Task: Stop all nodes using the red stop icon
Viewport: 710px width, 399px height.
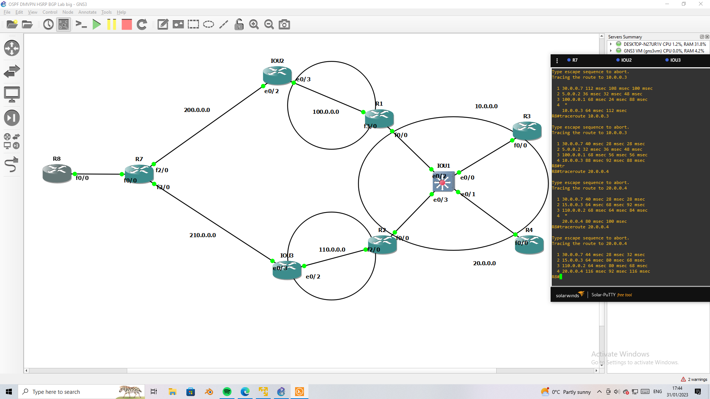Action: point(126,24)
